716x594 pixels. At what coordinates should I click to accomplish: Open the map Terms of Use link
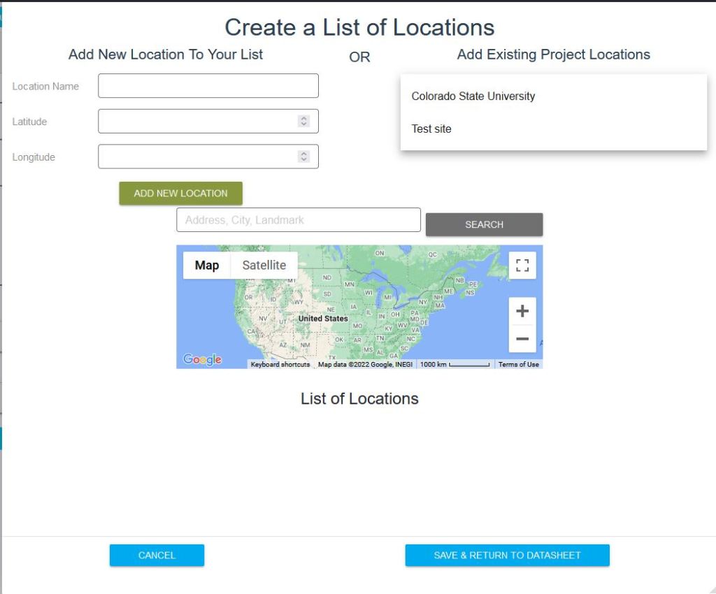pyautogui.click(x=518, y=365)
